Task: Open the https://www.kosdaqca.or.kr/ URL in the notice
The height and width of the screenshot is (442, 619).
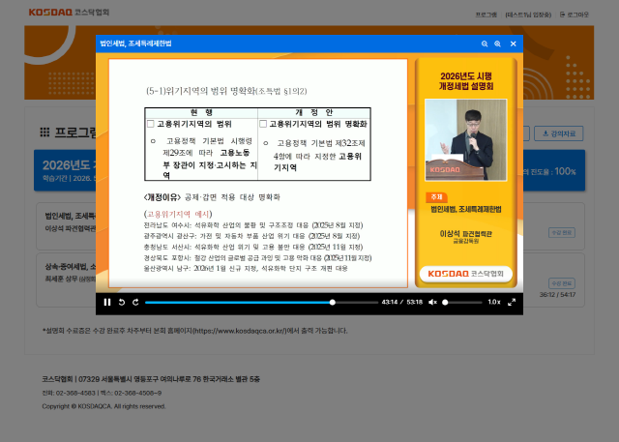Action: [240, 331]
